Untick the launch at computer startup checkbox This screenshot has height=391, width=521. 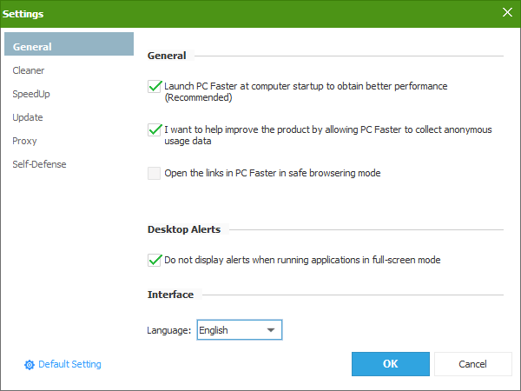[x=155, y=86]
